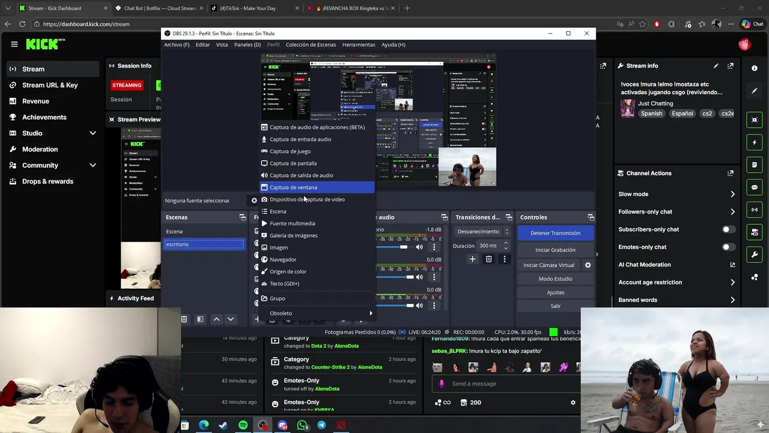Open transition options three-dot menu
This screenshot has height=433, width=769.
(x=504, y=259)
